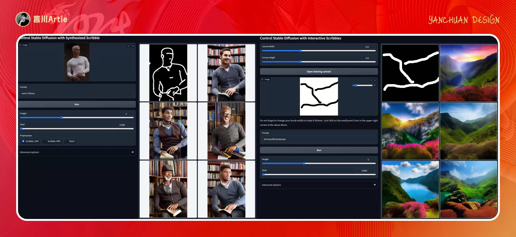Adjust the Images slider in Synthesized Scribble panel
The height and width of the screenshot is (237, 516).
click(77, 118)
